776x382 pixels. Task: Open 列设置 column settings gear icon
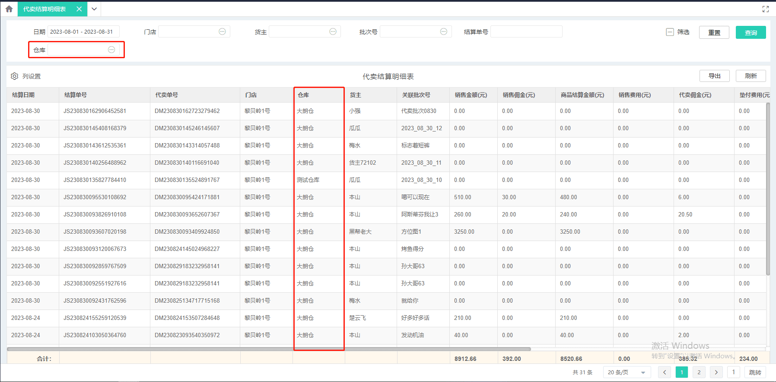[x=14, y=76]
